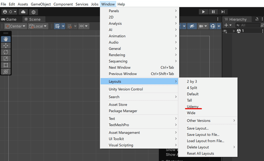Screen dimensions: 264x161
Task: Open the cloud services icon
Action: (x=23, y=12)
